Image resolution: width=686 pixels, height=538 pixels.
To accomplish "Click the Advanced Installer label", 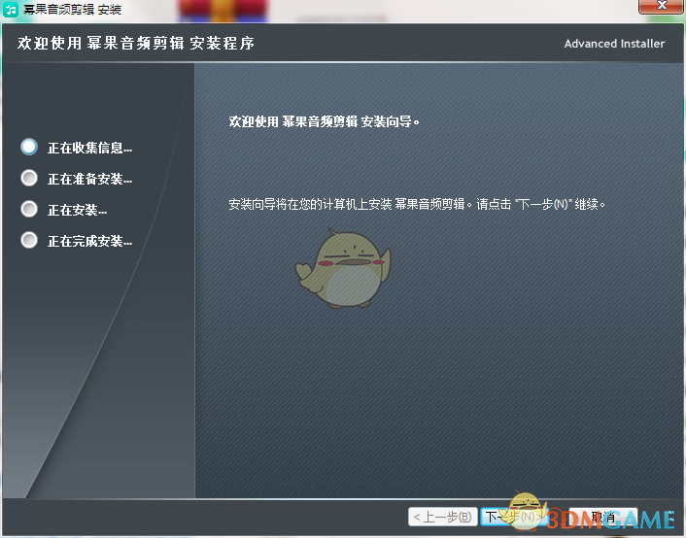I will (x=614, y=44).
